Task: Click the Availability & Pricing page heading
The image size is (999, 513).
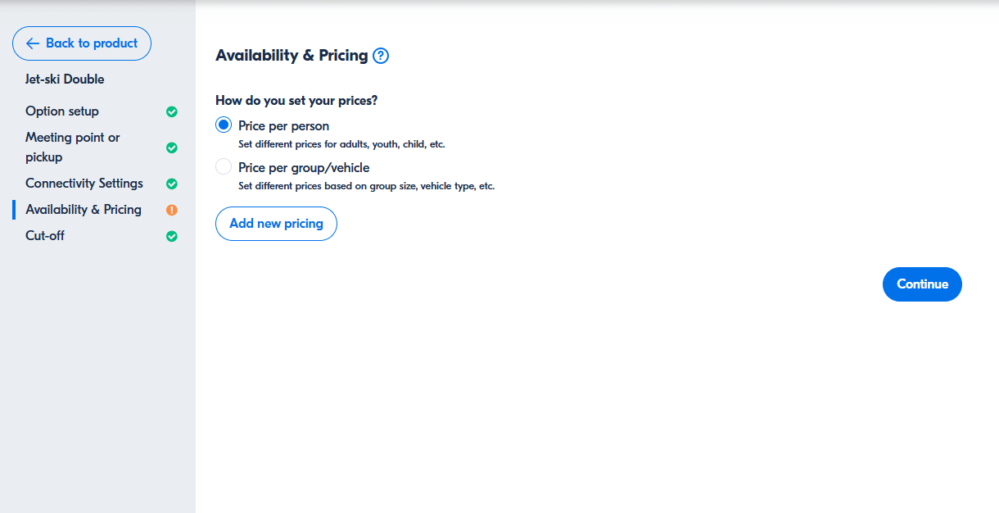Action: pyautogui.click(x=292, y=56)
